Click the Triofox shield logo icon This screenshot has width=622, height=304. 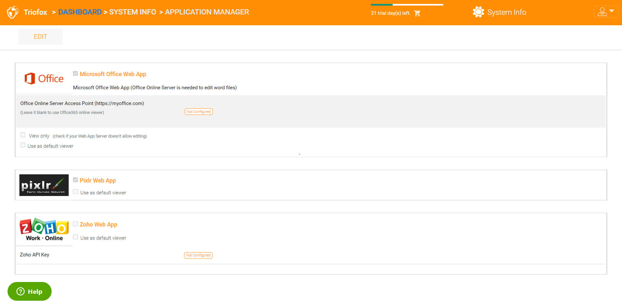[x=12, y=12]
